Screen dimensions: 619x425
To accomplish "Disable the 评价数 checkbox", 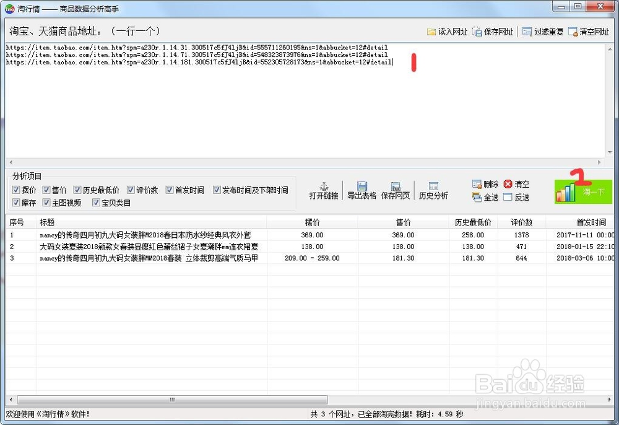I will tap(131, 190).
